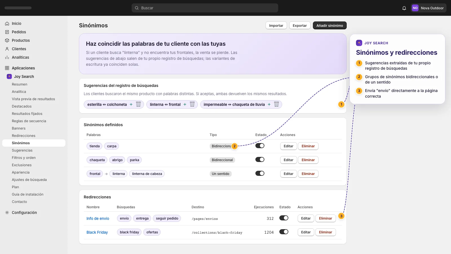Viewport: 451px width, 254px height.
Task: Click the search magnifier icon
Action: [x=137, y=8]
